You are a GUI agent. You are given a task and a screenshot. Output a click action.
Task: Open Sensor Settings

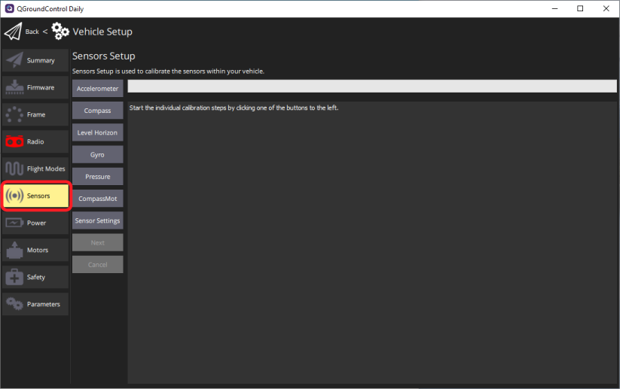coord(97,220)
